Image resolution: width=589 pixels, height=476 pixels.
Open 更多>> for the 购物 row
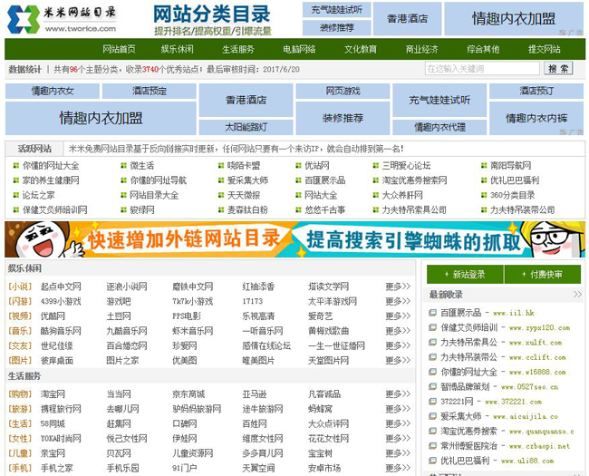(398, 394)
